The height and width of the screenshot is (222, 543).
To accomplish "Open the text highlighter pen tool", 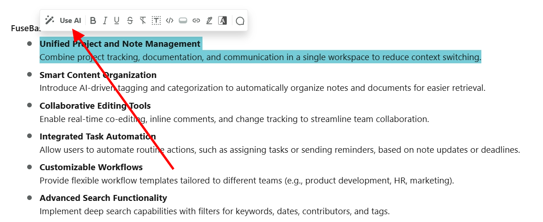I will click(x=209, y=21).
